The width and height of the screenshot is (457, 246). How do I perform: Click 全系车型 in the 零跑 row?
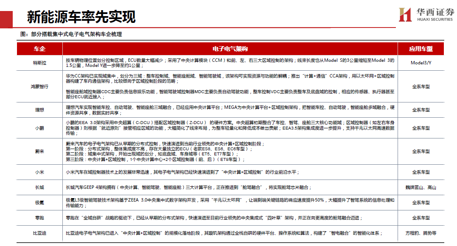click(x=421, y=218)
